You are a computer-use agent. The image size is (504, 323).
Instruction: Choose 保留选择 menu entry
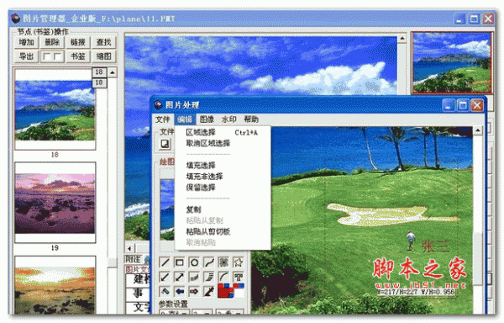[x=223, y=188]
